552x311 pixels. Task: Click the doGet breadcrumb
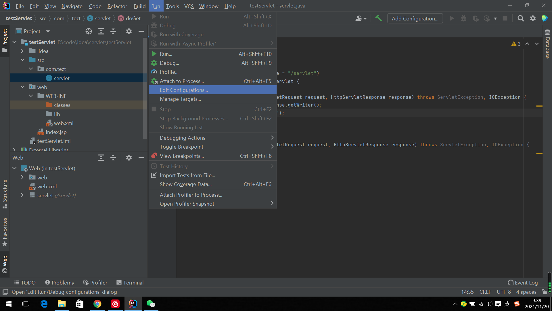(129, 18)
